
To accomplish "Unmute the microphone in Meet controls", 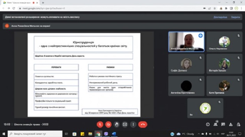I will pos(100,125).
